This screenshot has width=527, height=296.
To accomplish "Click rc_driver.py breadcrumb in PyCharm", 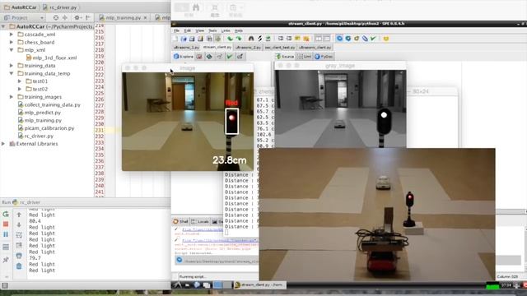I will [60, 7].
